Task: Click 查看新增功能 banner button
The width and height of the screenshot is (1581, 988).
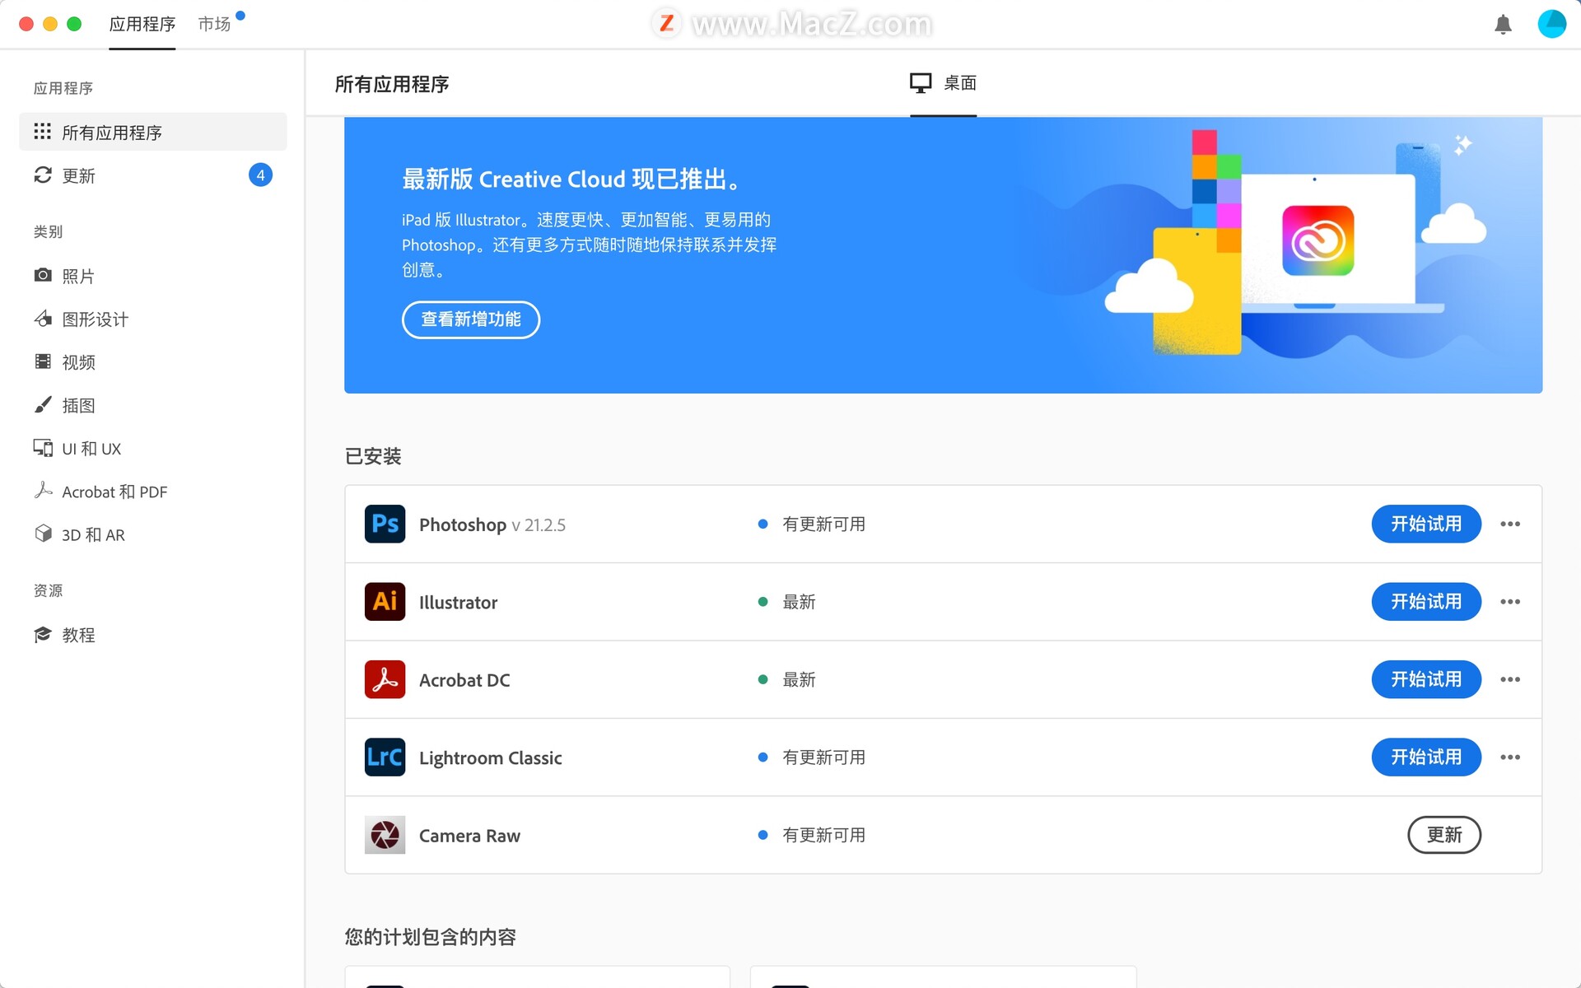Action: click(470, 319)
